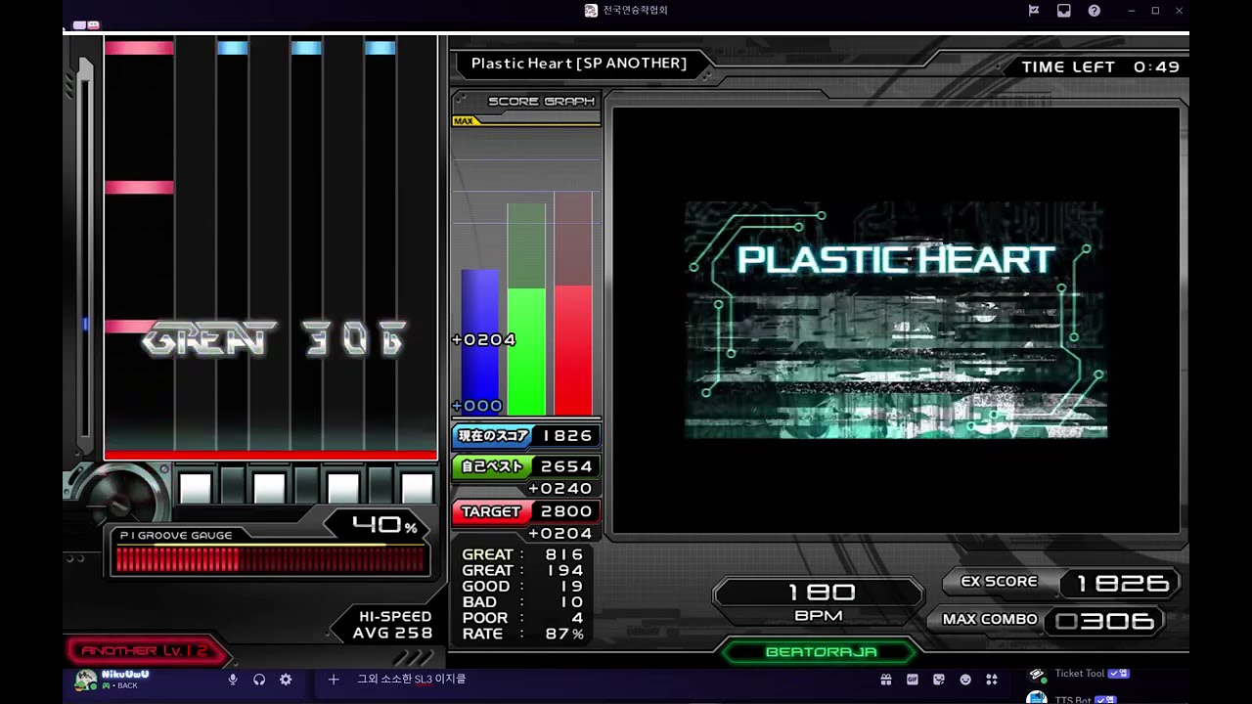Click the server icon in the title bar

point(591,11)
